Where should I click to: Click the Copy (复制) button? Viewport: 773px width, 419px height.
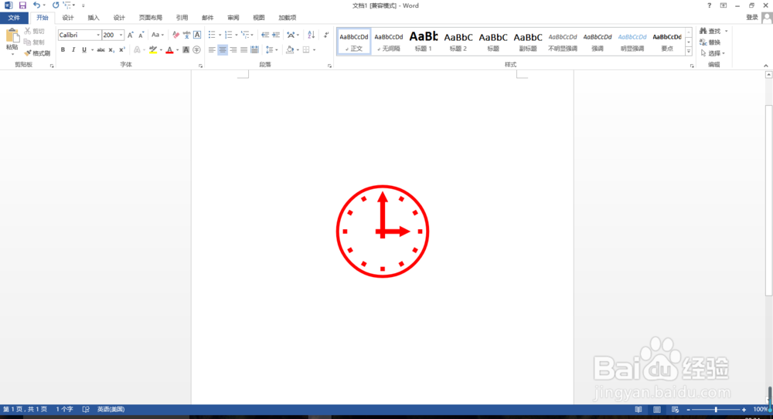click(x=34, y=42)
